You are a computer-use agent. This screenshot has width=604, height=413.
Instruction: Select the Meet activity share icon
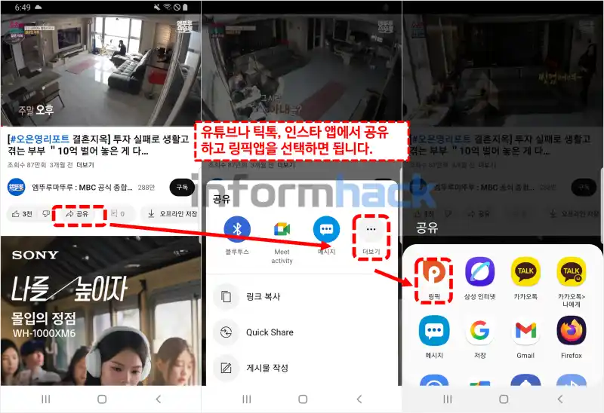pos(282,228)
